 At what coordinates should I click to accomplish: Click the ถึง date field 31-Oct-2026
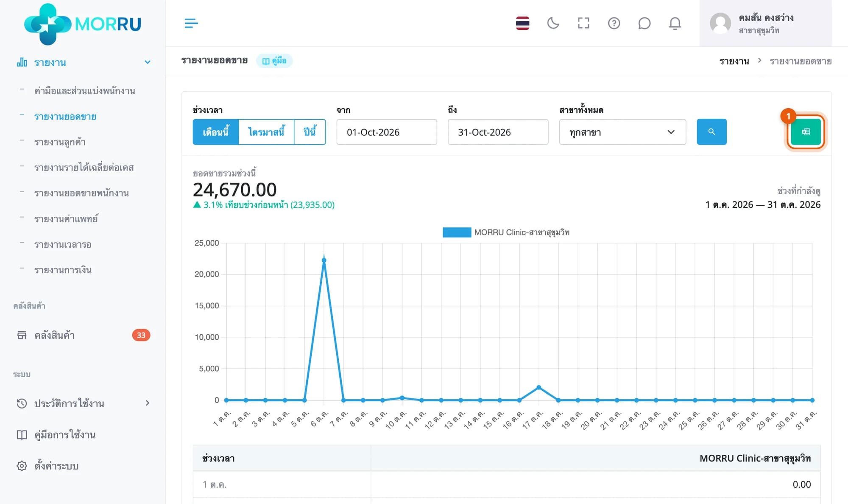[498, 132]
